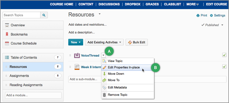Open the VoiceThread context menu arrow
229x103 pixels.
(x=103, y=55)
